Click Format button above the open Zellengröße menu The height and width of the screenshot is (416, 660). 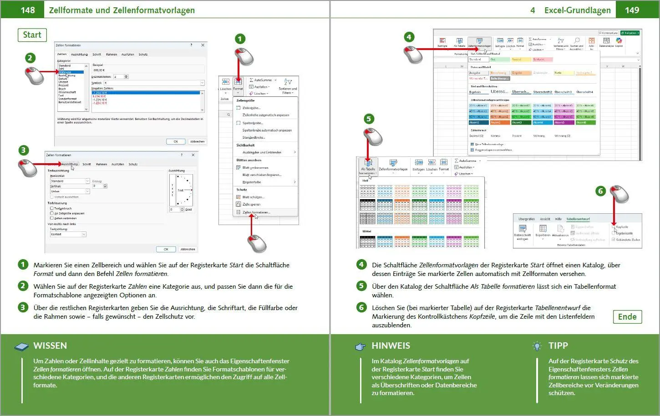point(238,85)
